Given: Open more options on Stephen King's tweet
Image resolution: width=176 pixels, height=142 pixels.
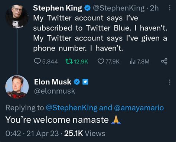Looking at the screenshot, I should (170, 8).
